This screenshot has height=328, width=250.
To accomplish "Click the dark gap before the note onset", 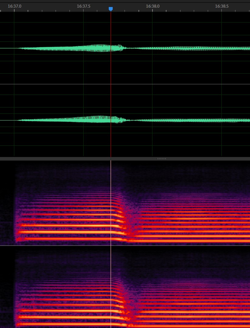I will tap(8, 204).
